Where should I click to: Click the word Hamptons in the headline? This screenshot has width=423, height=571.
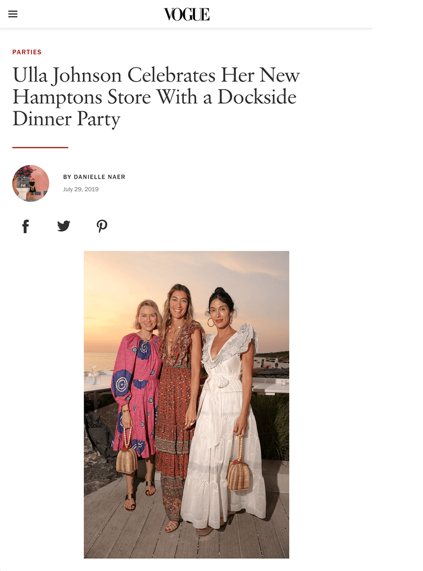57,98
